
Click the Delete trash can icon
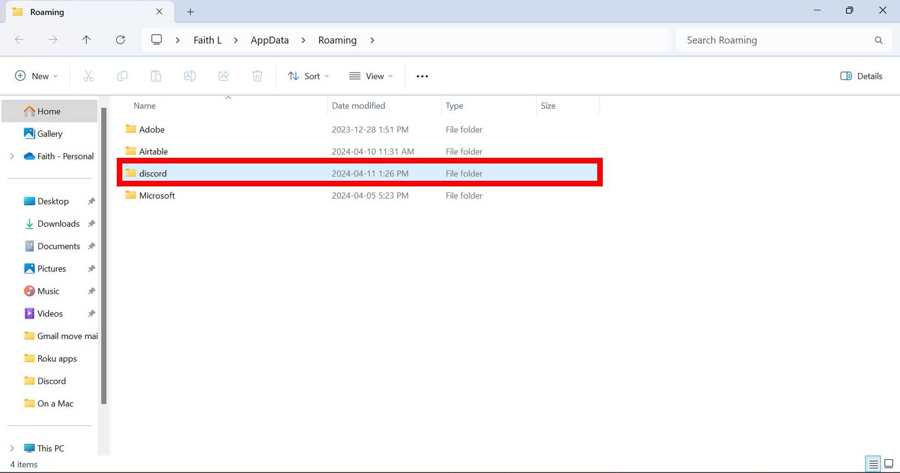point(257,76)
